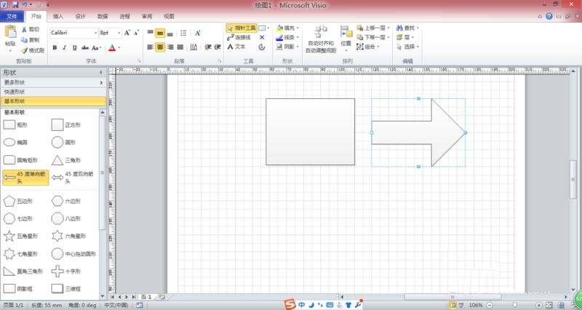The width and height of the screenshot is (582, 310).
Task: Toggle italic formatting
Action: click(65, 48)
